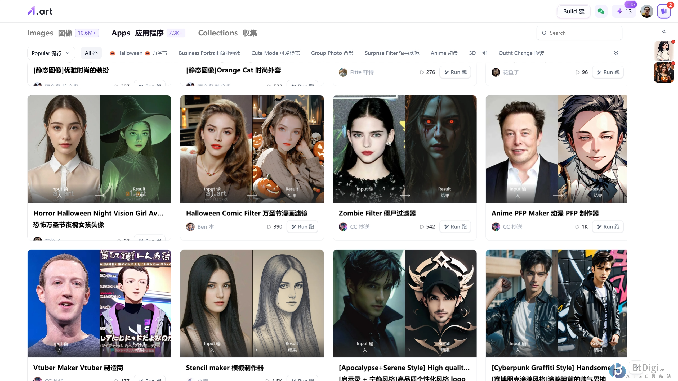Select the Group Photo category
The image size is (678, 381).
coord(332,53)
